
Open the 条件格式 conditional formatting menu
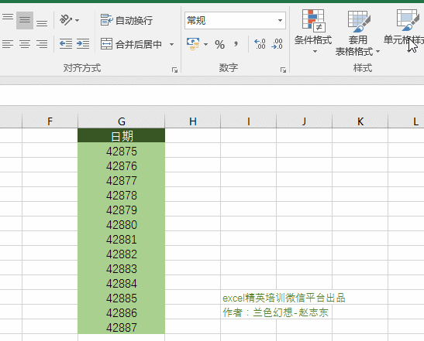(x=313, y=31)
